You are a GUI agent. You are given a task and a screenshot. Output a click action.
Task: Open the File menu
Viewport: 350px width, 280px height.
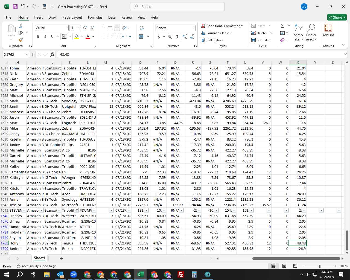pyautogui.click(x=8, y=17)
